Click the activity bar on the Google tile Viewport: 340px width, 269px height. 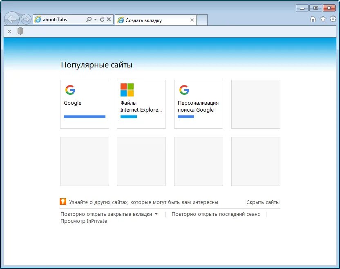(x=85, y=117)
